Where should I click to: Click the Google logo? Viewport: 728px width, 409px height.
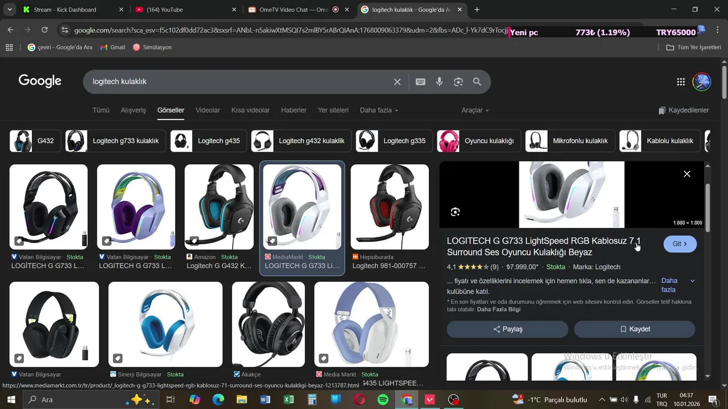tap(40, 81)
